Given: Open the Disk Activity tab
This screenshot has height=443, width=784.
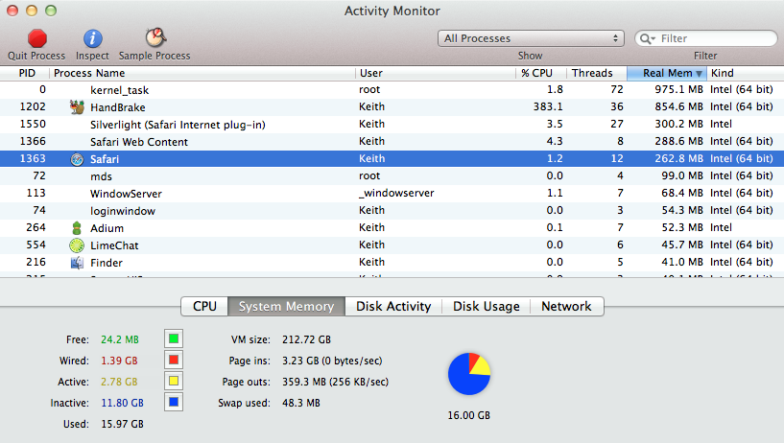Looking at the screenshot, I should coord(393,306).
